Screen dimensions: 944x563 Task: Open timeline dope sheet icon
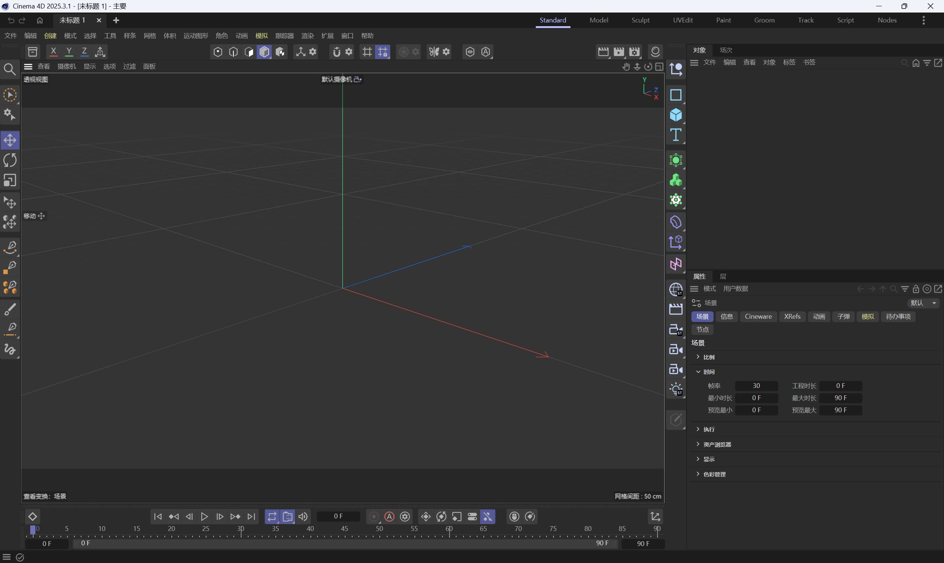tap(655, 516)
